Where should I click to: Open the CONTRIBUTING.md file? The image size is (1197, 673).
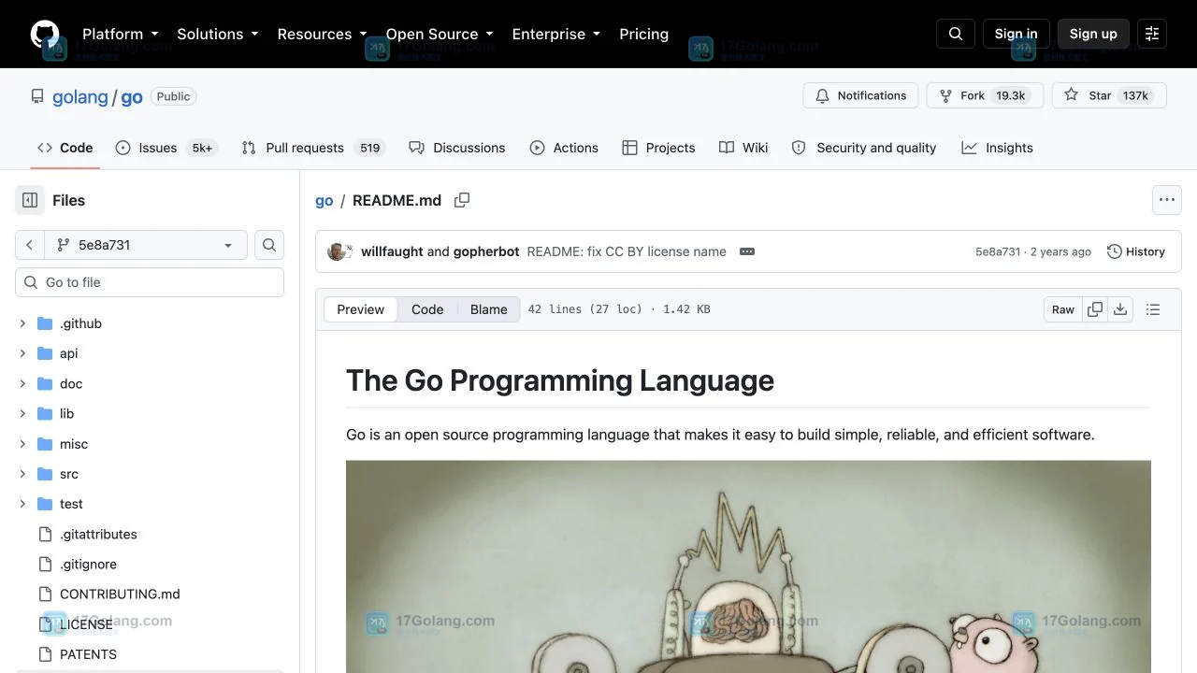(x=120, y=594)
